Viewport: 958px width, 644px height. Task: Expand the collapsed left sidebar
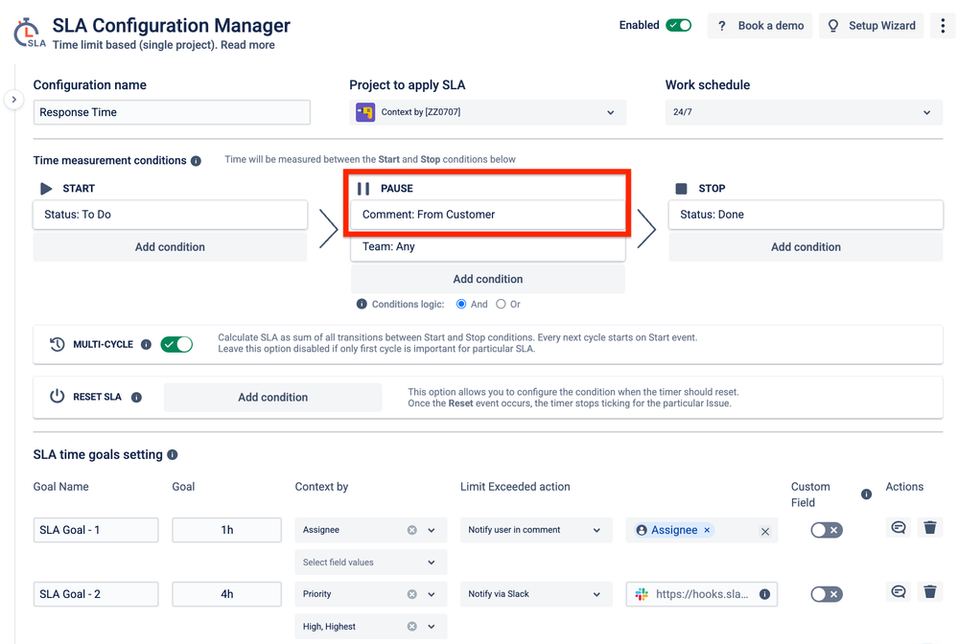[x=13, y=100]
